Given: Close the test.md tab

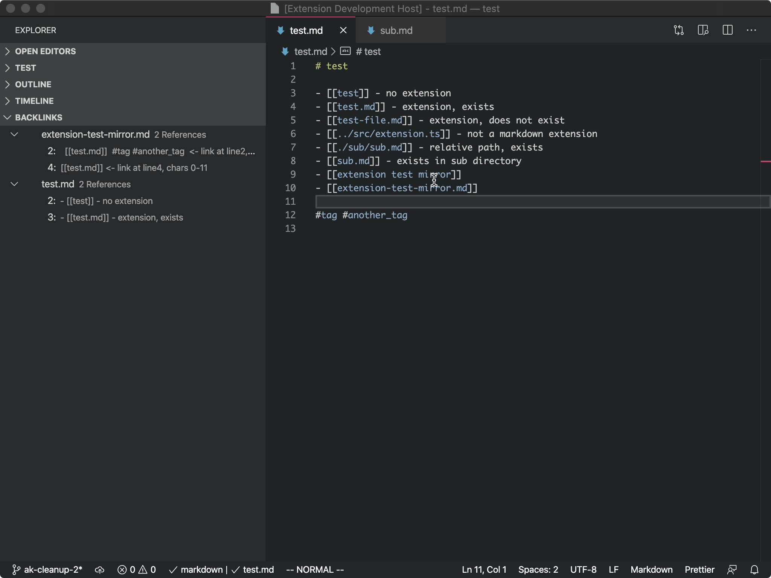Looking at the screenshot, I should (x=343, y=30).
